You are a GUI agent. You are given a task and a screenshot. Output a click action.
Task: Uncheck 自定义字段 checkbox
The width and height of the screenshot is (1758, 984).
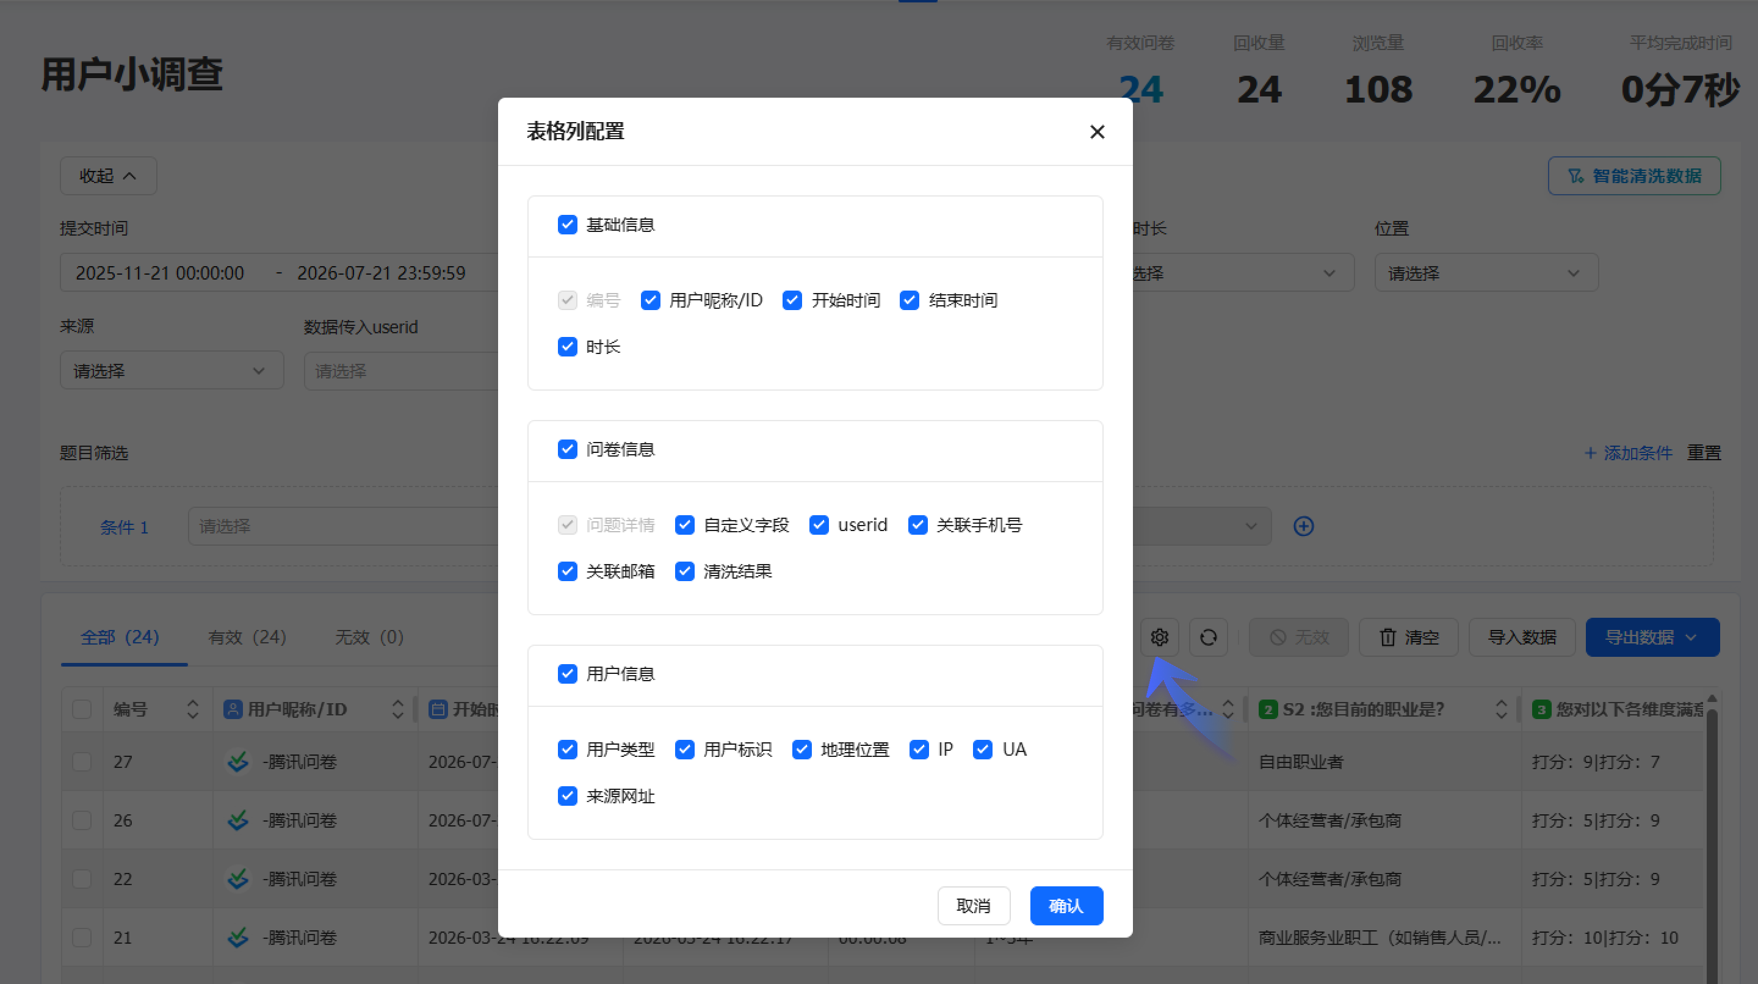(x=684, y=525)
